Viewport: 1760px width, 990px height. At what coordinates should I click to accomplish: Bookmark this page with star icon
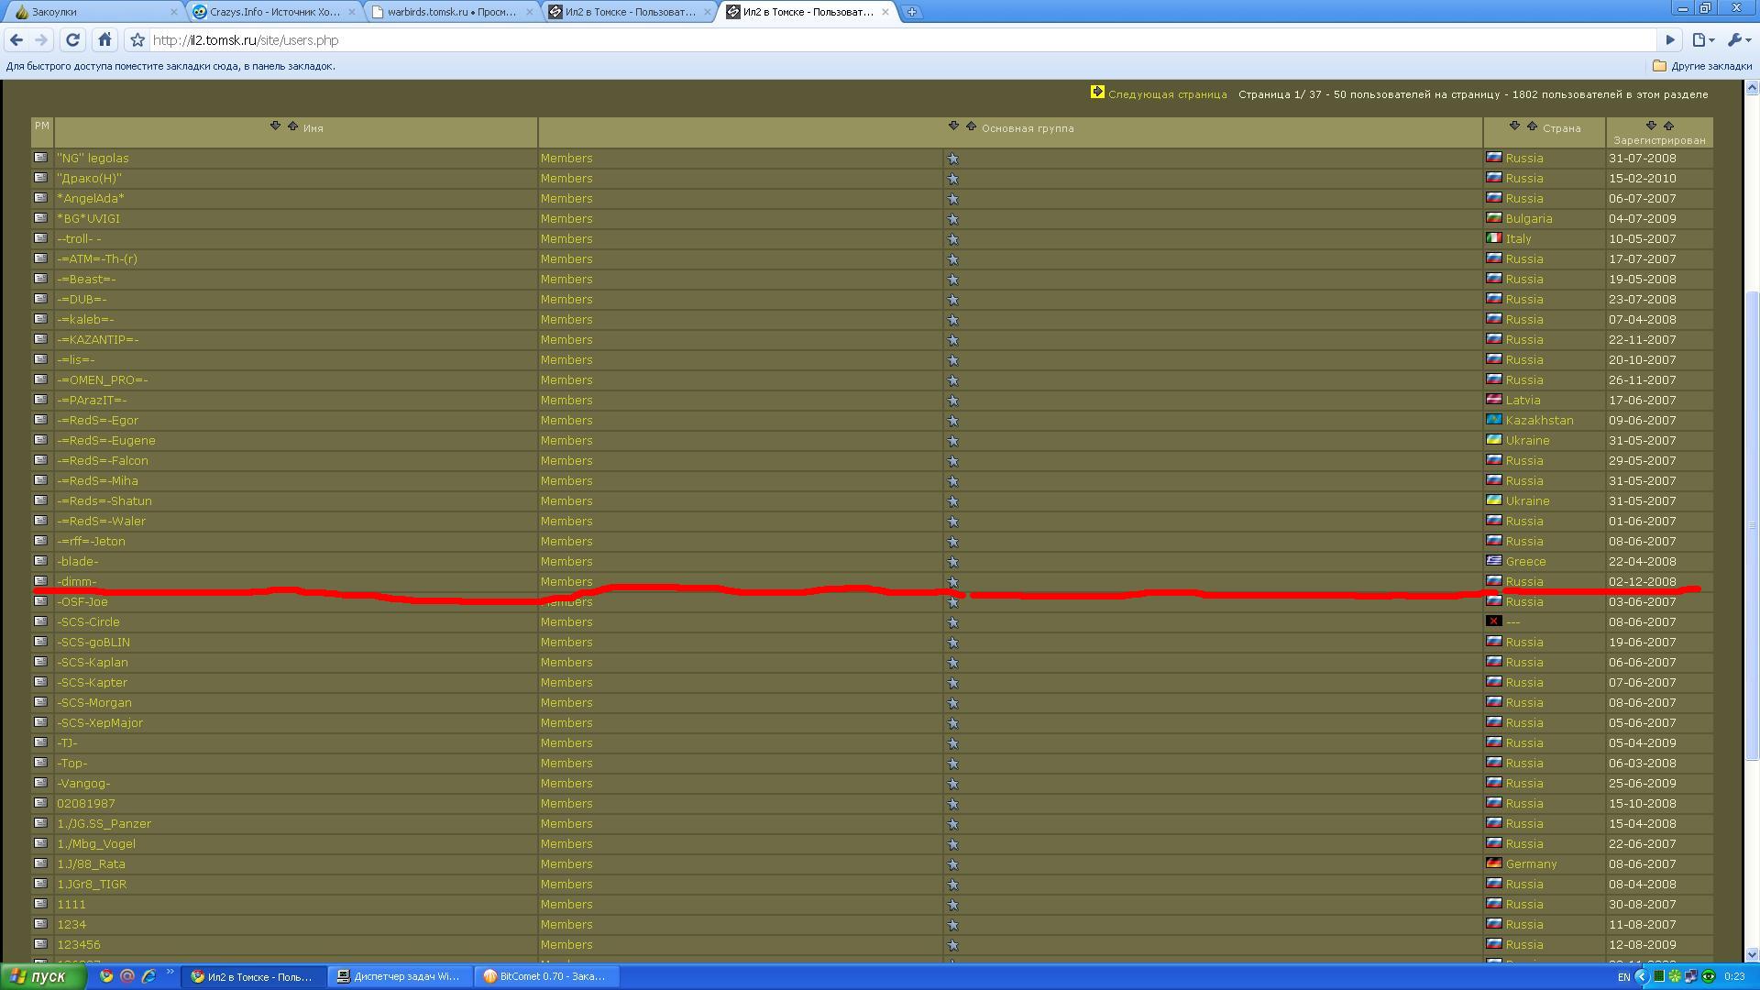(x=137, y=39)
